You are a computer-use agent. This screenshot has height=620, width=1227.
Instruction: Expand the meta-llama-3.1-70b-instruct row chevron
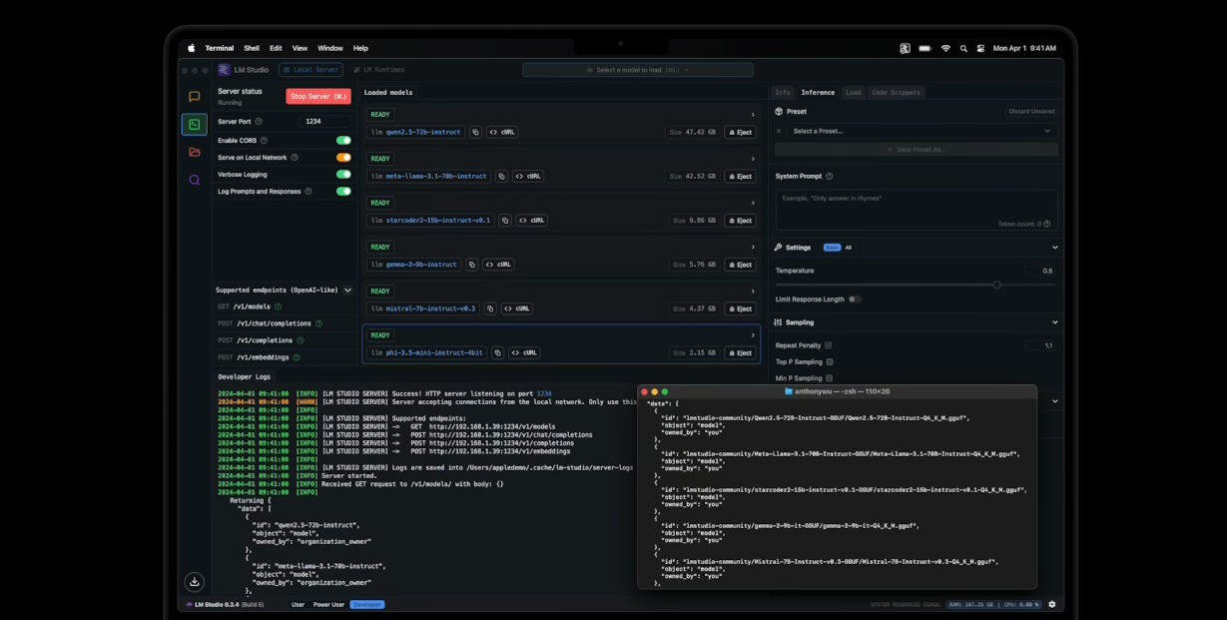(x=753, y=159)
